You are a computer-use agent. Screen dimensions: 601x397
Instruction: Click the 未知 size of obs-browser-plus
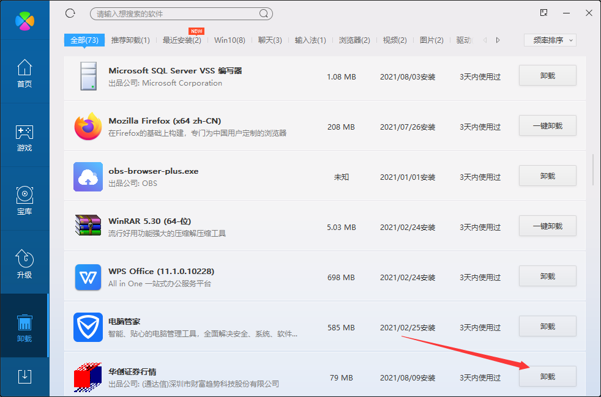tap(341, 177)
